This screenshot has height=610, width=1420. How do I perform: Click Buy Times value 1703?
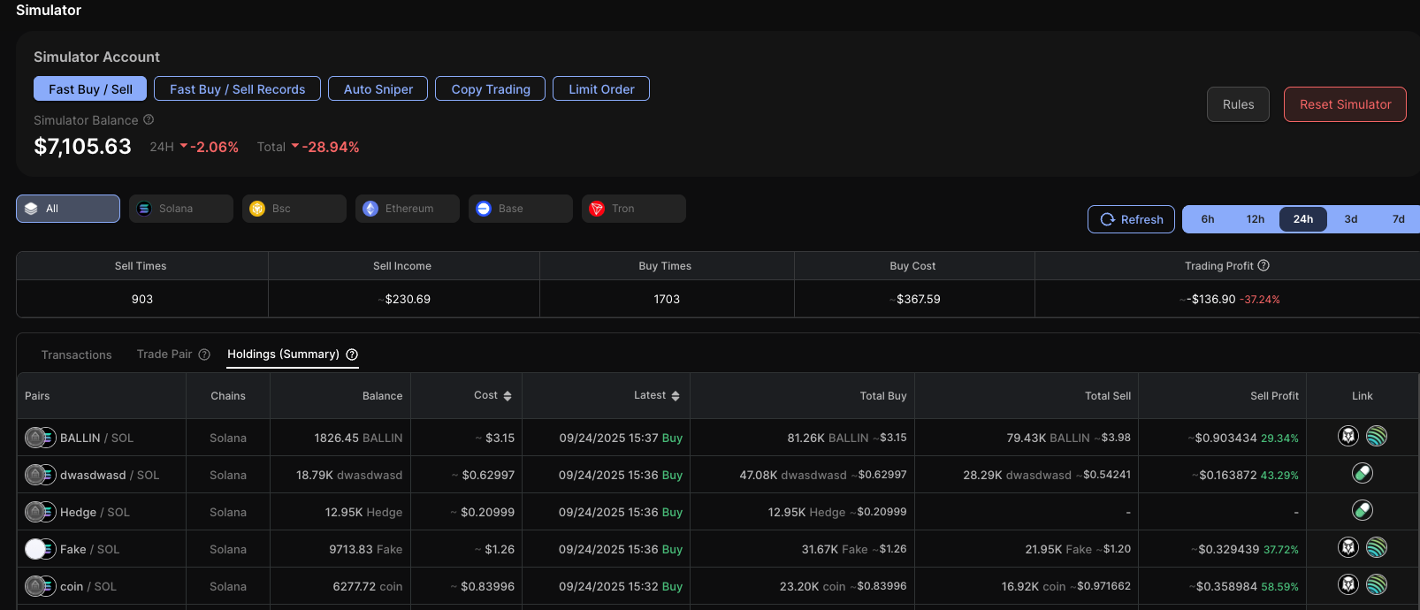point(667,299)
